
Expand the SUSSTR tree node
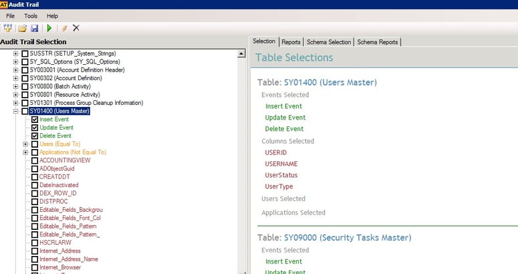click(15, 53)
